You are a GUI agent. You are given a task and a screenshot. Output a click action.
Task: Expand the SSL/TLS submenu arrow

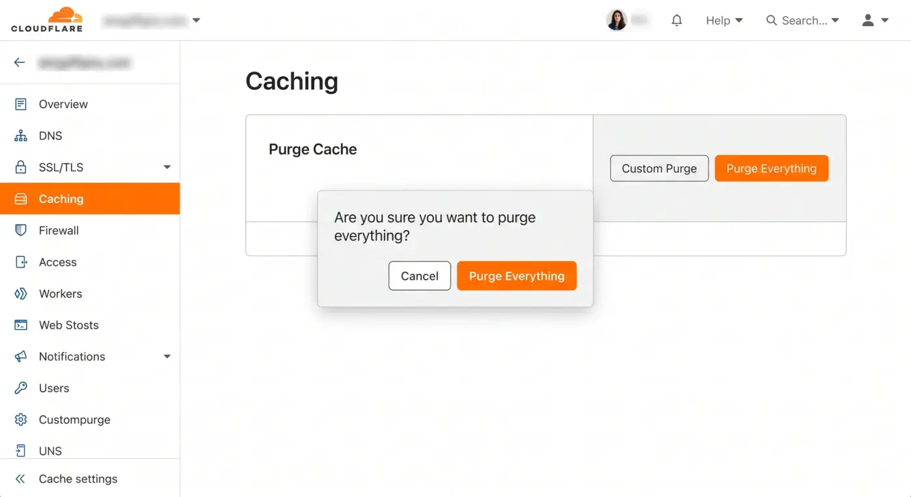pyautogui.click(x=167, y=167)
